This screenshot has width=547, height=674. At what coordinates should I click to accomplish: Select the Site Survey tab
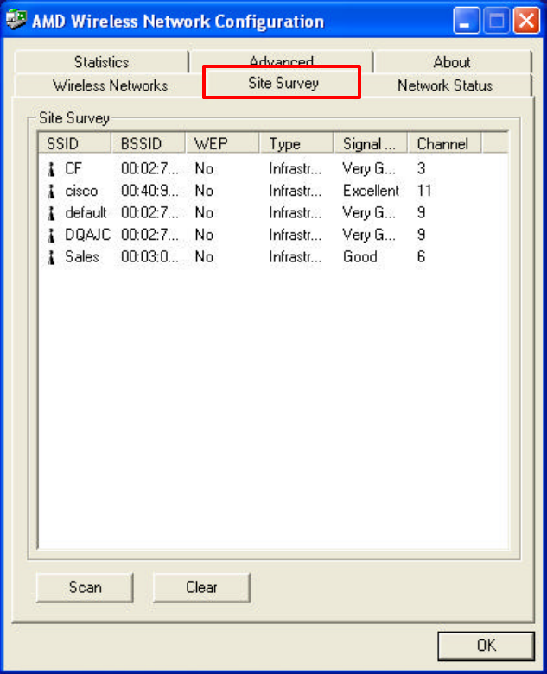pyautogui.click(x=283, y=83)
